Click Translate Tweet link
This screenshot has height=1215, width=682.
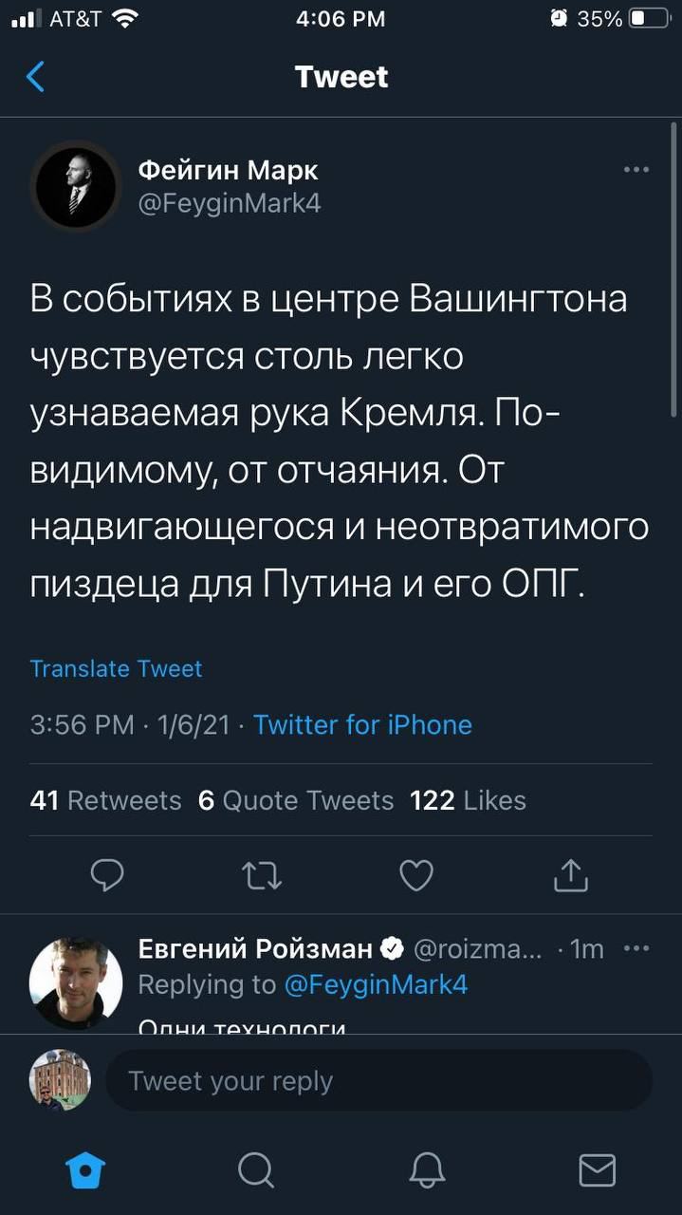(116, 668)
